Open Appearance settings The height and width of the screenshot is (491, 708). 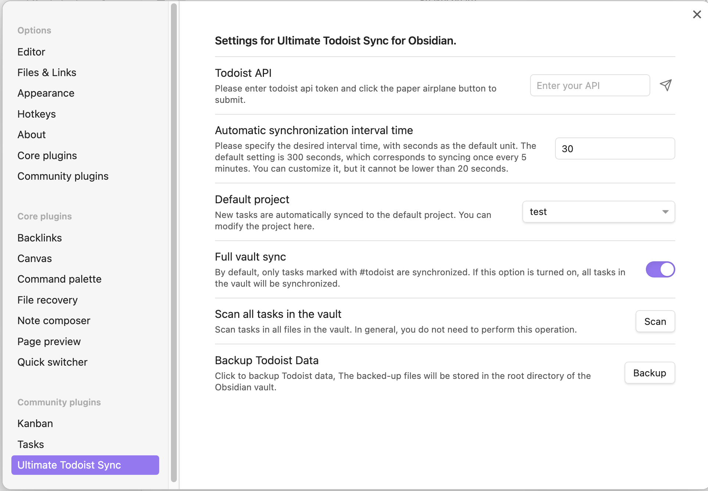coord(46,93)
